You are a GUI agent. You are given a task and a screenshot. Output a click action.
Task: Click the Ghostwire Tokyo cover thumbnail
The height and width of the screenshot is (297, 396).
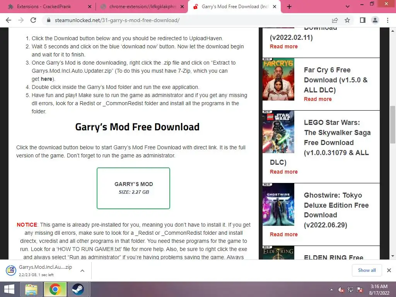278,205
